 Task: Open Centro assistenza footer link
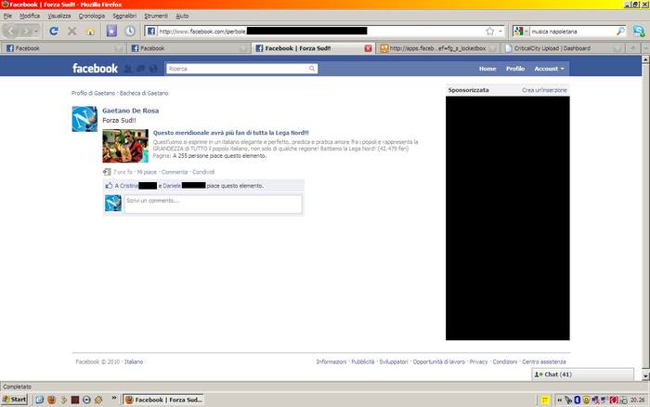(x=544, y=361)
